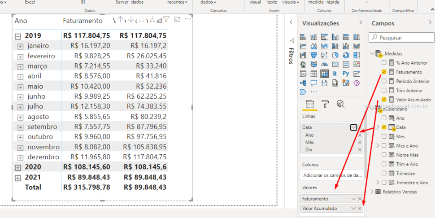Select the decomposition tree visual

(303, 83)
